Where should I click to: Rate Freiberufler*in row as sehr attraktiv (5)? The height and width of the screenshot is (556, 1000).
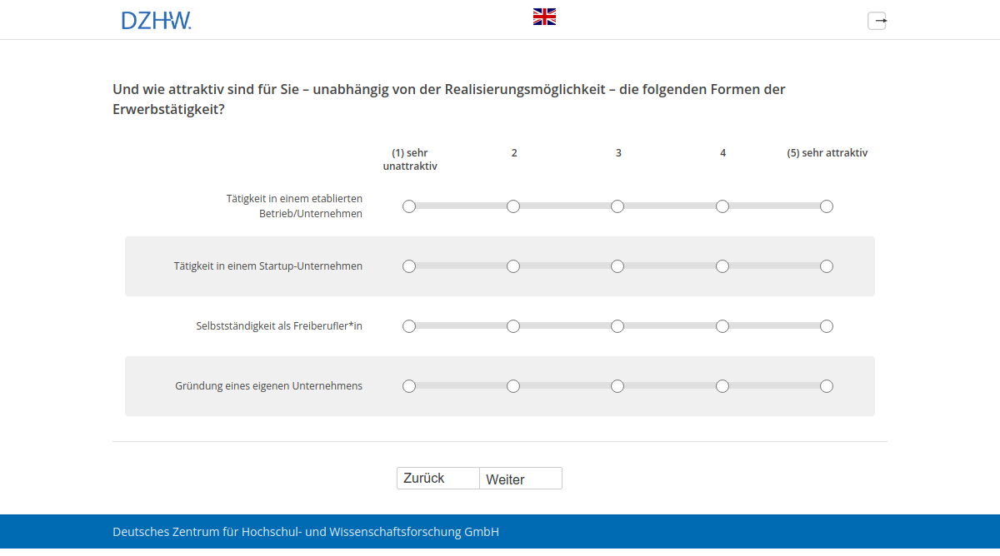pyautogui.click(x=827, y=325)
